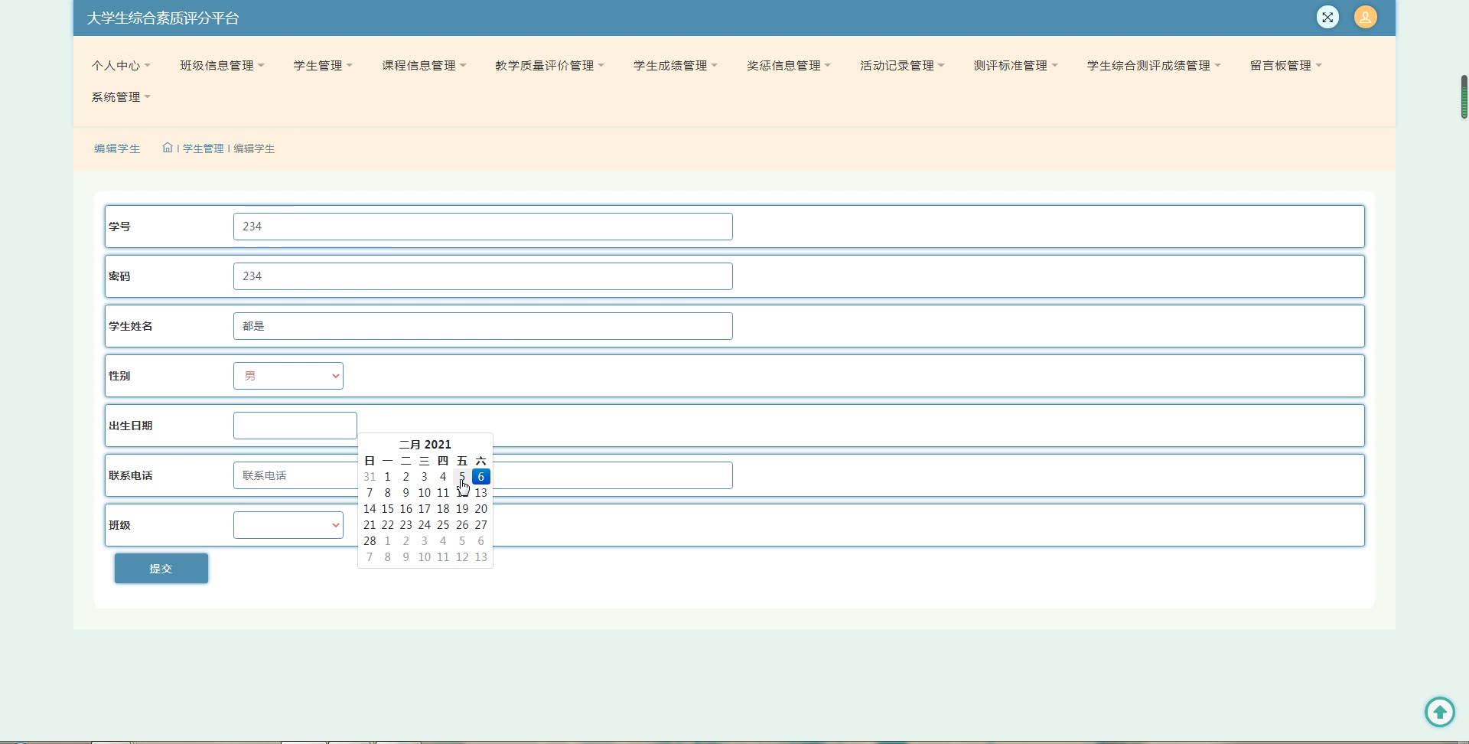Choose February 8 in the date picker
1469x744 pixels.
[x=387, y=492]
